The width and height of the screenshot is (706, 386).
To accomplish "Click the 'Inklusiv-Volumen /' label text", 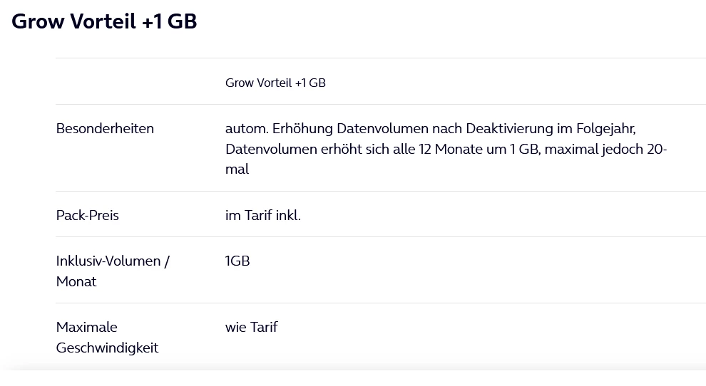I will [113, 261].
